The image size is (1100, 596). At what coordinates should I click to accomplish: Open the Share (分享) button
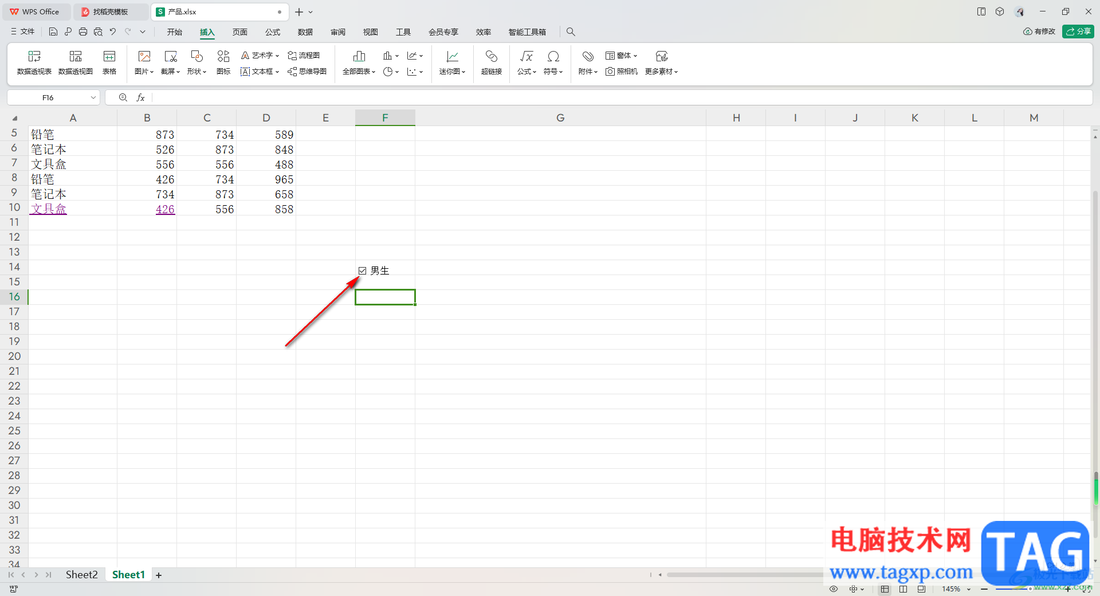click(x=1078, y=32)
